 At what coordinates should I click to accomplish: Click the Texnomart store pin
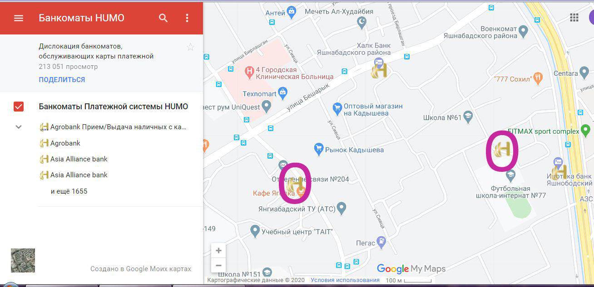pos(283,94)
